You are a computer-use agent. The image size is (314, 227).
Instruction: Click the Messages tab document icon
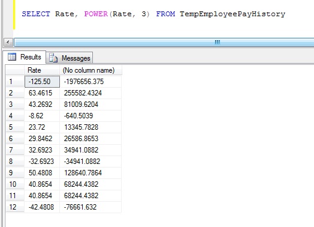click(53, 58)
